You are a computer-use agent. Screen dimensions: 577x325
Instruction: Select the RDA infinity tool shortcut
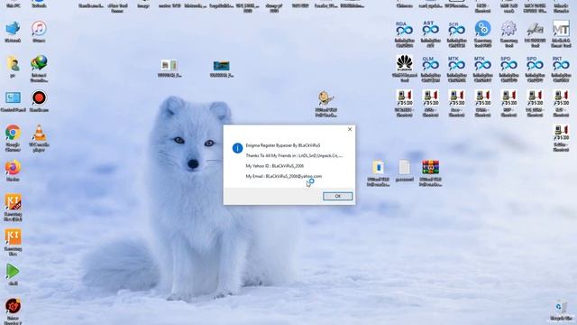pos(405,34)
